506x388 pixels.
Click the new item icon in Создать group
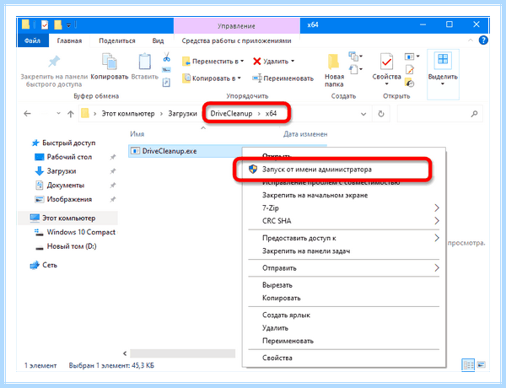[353, 57]
